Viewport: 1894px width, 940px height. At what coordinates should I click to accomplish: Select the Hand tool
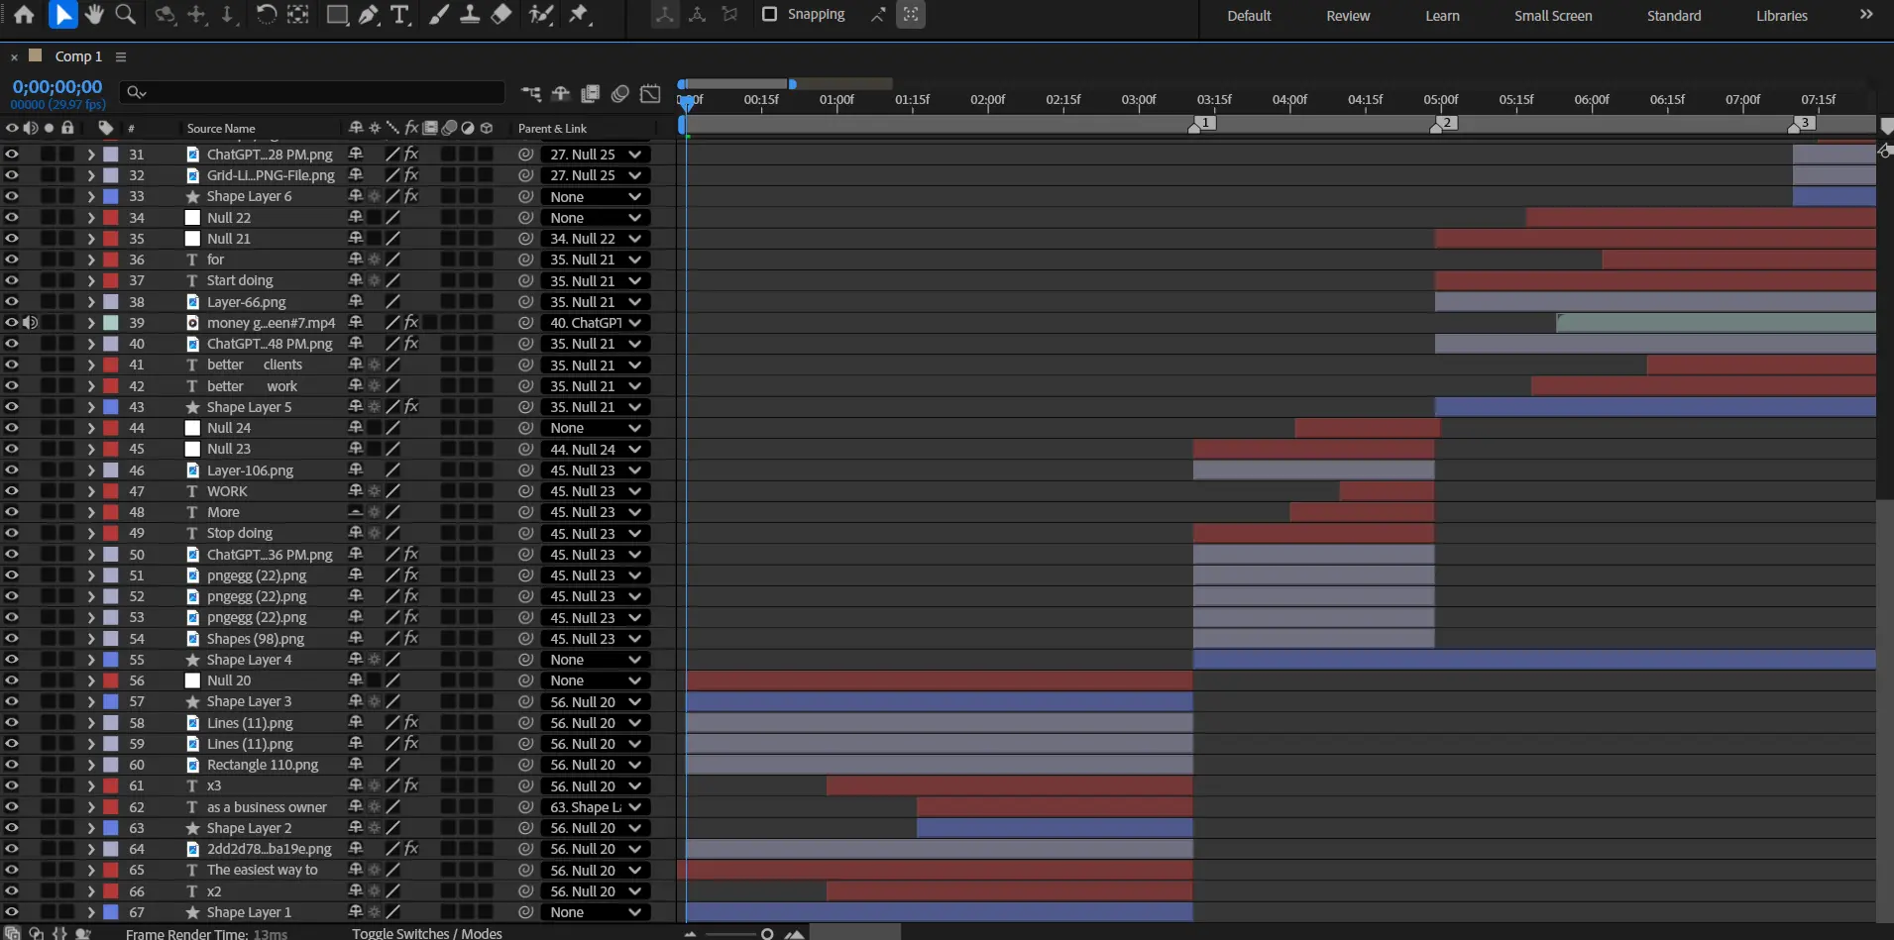(94, 15)
